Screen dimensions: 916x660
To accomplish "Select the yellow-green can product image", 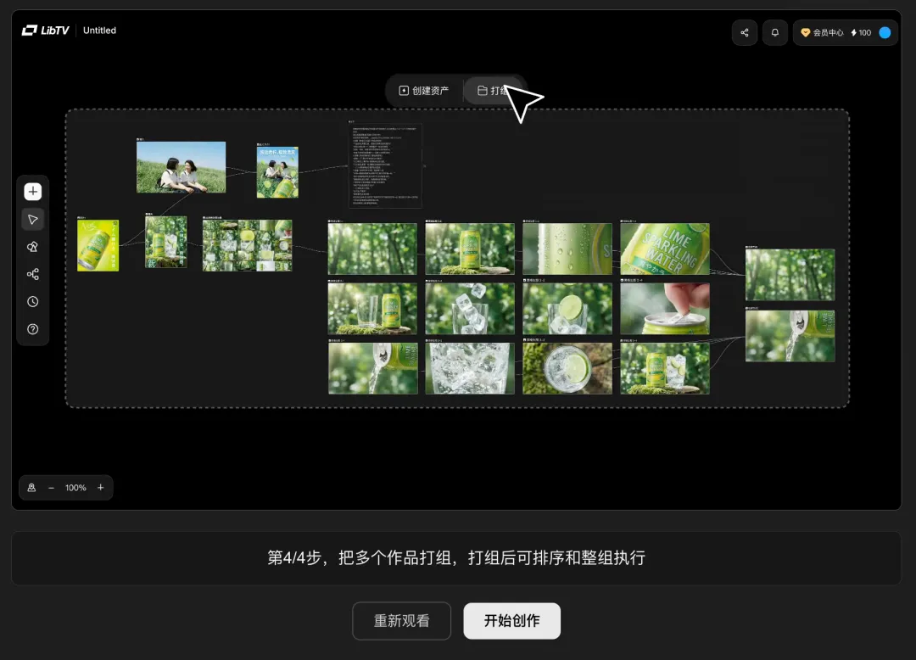I will pos(98,245).
